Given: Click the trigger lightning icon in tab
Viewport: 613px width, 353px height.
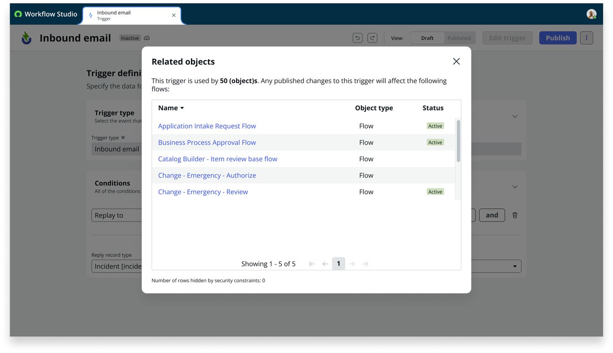Looking at the screenshot, I should pos(91,15).
